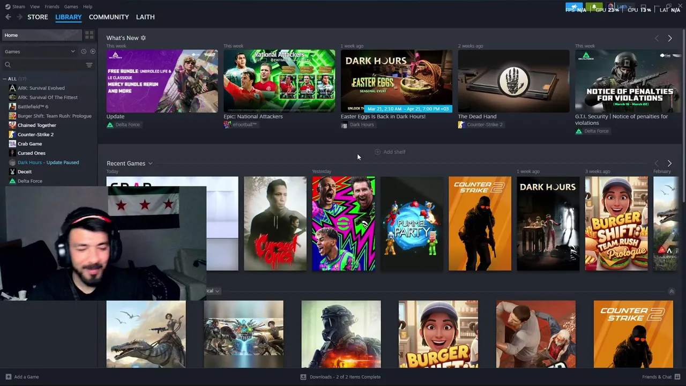Open the Games filter dropdown

[x=40, y=51]
